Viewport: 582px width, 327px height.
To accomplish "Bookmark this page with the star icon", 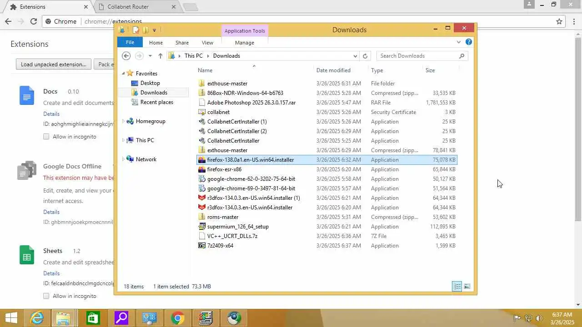I will click(559, 21).
